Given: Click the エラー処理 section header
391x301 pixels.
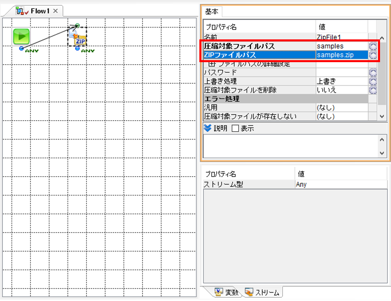Looking at the screenshot, I should pos(286,99).
